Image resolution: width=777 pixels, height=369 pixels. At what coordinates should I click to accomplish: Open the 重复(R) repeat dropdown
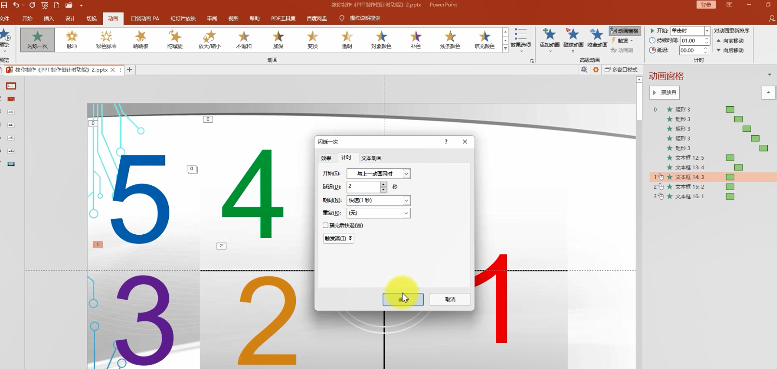click(379, 213)
